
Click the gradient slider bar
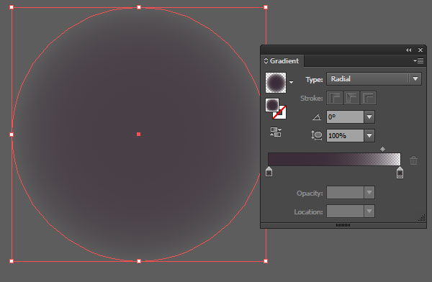pos(334,159)
